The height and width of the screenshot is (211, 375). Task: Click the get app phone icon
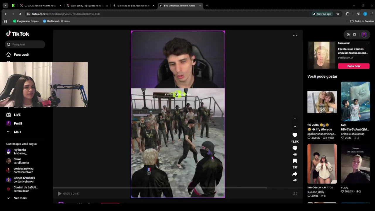point(354,35)
